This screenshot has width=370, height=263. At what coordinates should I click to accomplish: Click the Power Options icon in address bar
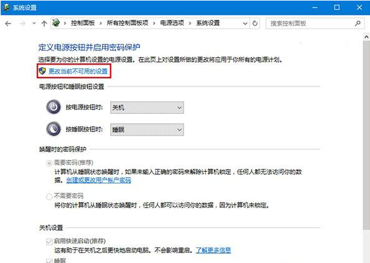pos(56,23)
